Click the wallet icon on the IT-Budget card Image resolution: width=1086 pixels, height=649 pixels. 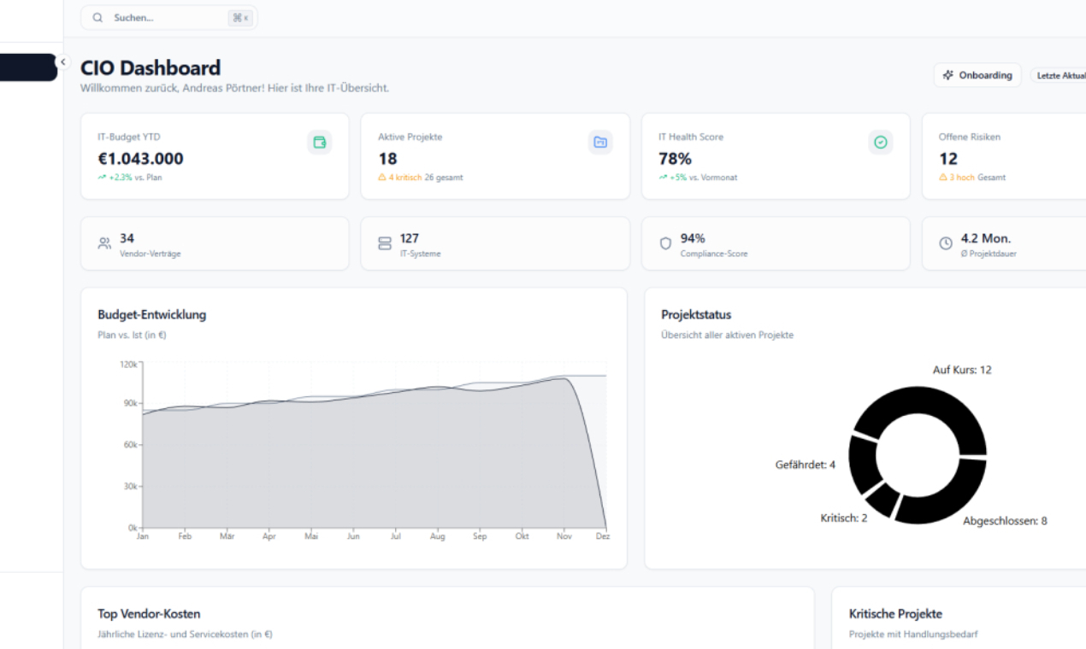[x=320, y=142]
